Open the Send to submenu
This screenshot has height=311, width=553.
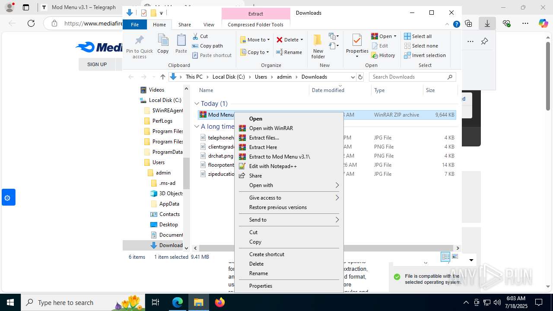pyautogui.click(x=289, y=220)
